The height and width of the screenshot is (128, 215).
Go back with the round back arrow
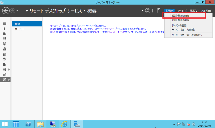6,10
